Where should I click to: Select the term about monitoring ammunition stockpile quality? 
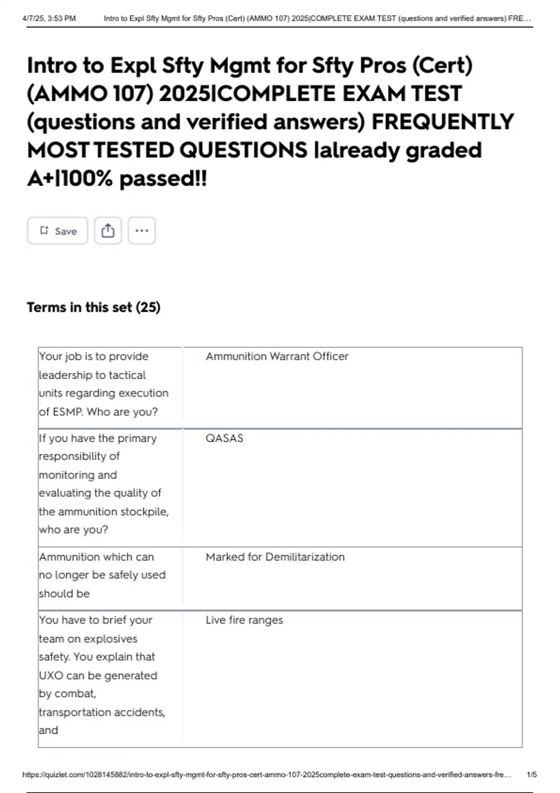(104, 484)
